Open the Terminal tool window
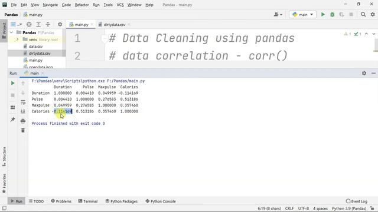 (88, 201)
